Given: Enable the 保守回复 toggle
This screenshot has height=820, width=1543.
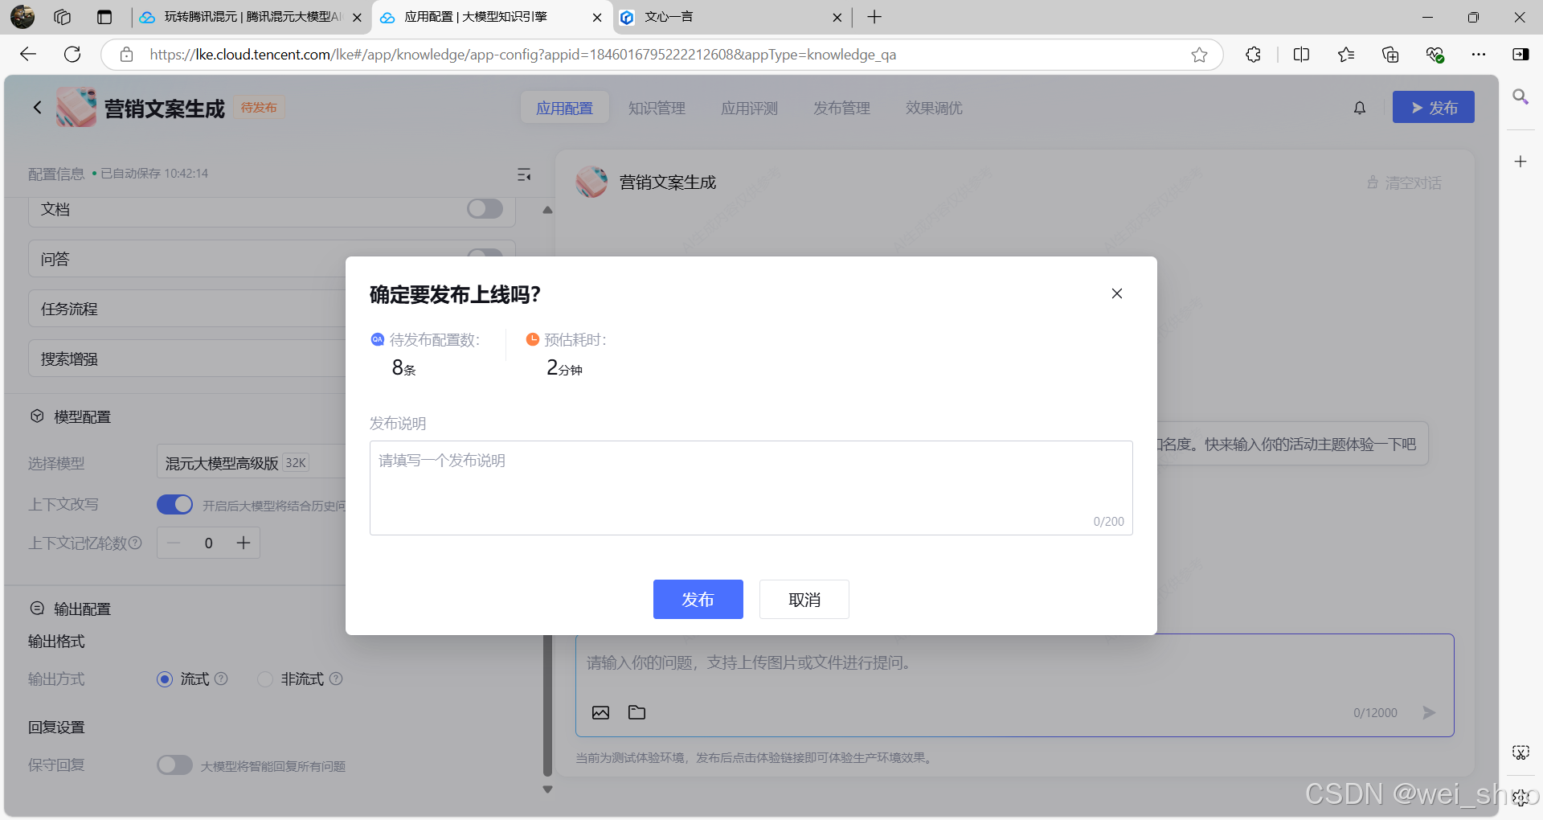Looking at the screenshot, I should tap(174, 765).
